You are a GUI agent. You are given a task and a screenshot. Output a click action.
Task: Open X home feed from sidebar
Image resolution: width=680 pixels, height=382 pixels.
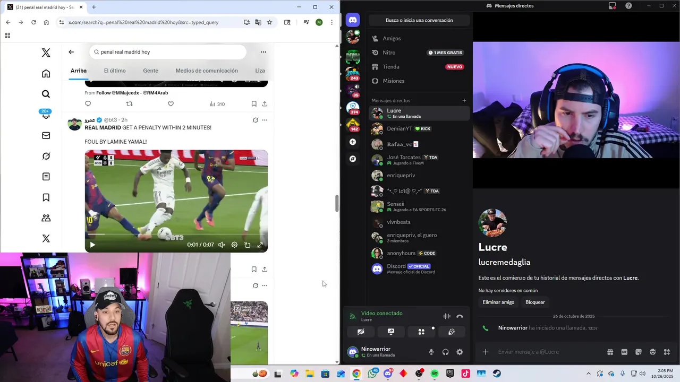pos(46,74)
